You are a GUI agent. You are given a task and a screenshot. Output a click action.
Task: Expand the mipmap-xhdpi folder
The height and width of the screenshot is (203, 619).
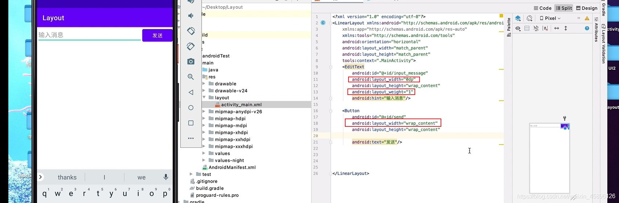(204, 133)
